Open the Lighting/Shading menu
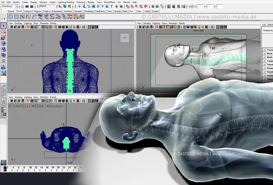273x185 pixels. point(66,2)
